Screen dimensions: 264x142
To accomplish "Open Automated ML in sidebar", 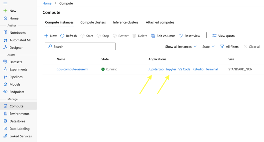I will (20, 40).
